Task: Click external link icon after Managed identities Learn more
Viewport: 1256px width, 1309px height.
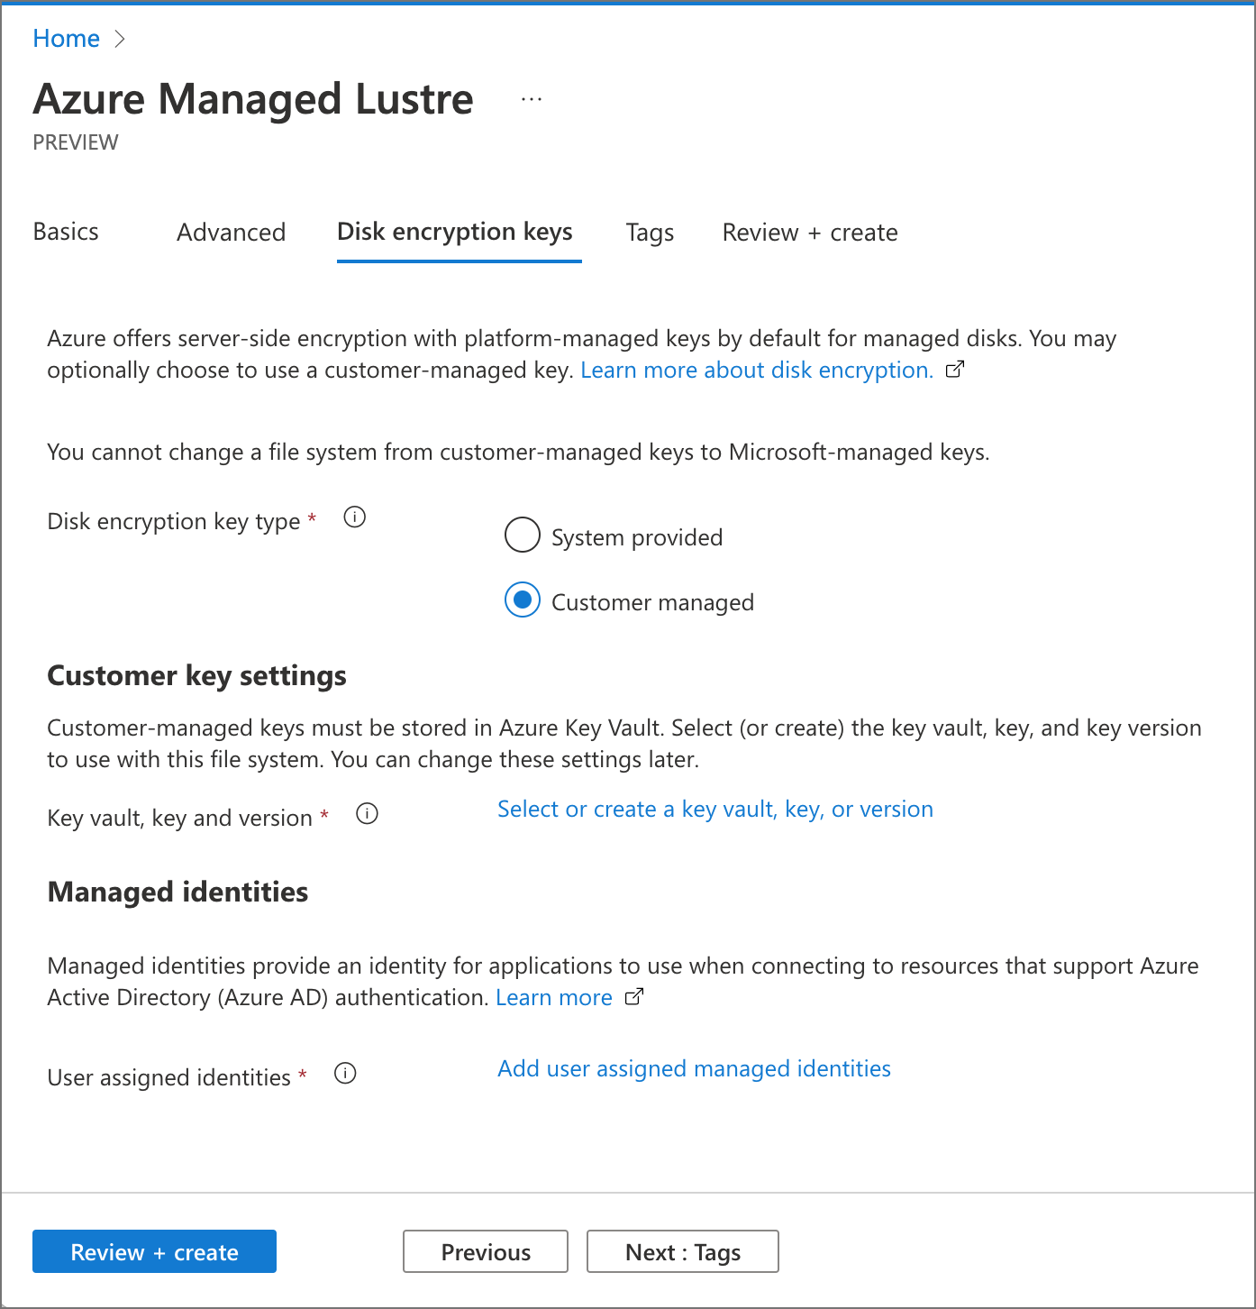Action: point(634,997)
